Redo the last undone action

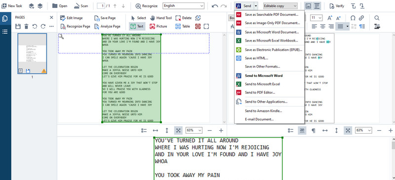click(x=224, y=6)
